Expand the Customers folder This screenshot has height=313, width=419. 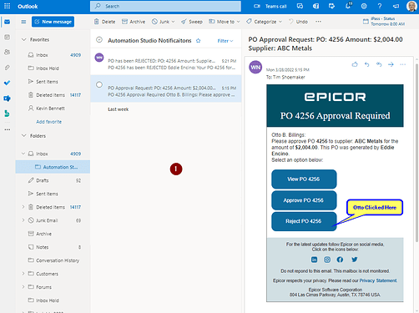click(x=23, y=274)
